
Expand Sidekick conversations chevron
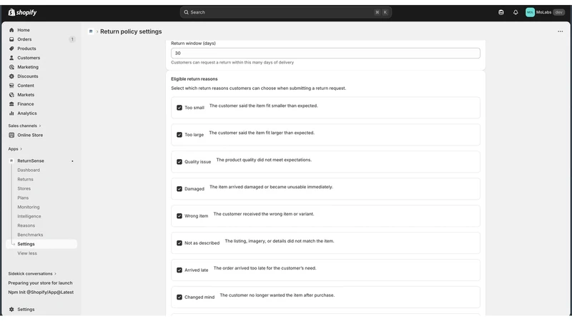[56, 274]
